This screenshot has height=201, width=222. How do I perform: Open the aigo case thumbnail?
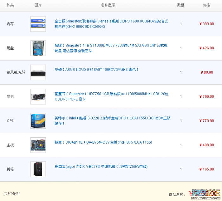[x=38, y=169]
